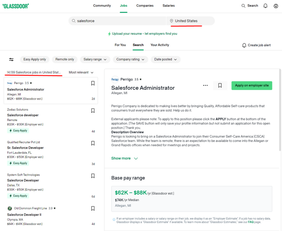Bookmark the Zodiac Solutions Salesforce developer job
The image size is (282, 231).
pos(93,111)
